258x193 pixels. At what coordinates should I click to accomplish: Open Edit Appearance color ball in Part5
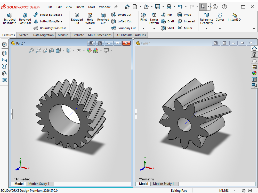[x=89, y=50]
